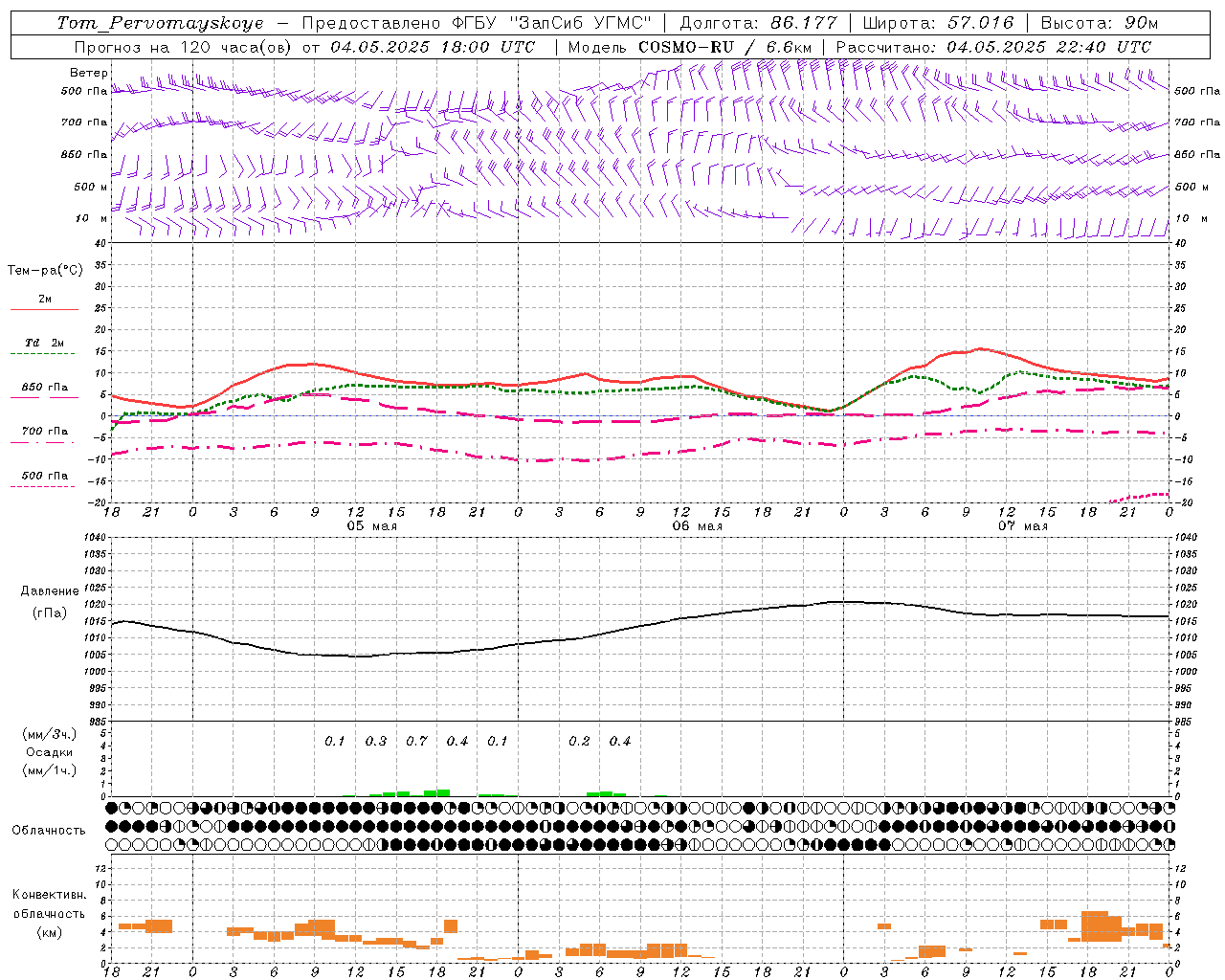Click the precipitation value 0.7
The image size is (1225, 980).
point(416,742)
